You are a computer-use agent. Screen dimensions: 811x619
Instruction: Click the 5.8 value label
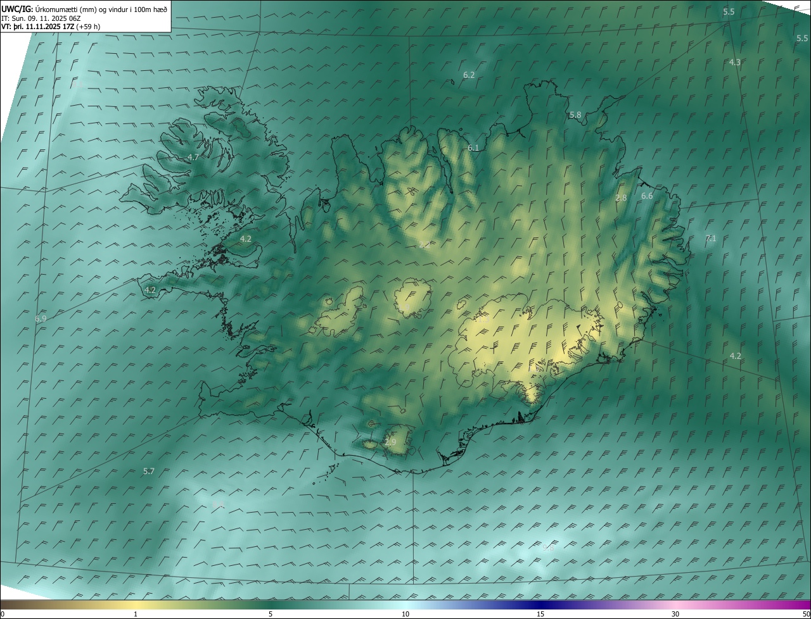point(575,115)
